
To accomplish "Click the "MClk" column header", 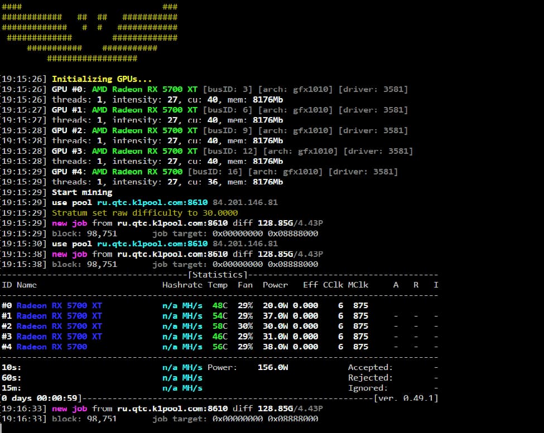I will coord(358,285).
